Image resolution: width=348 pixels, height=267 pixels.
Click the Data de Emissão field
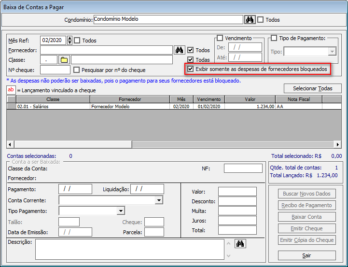75,232
